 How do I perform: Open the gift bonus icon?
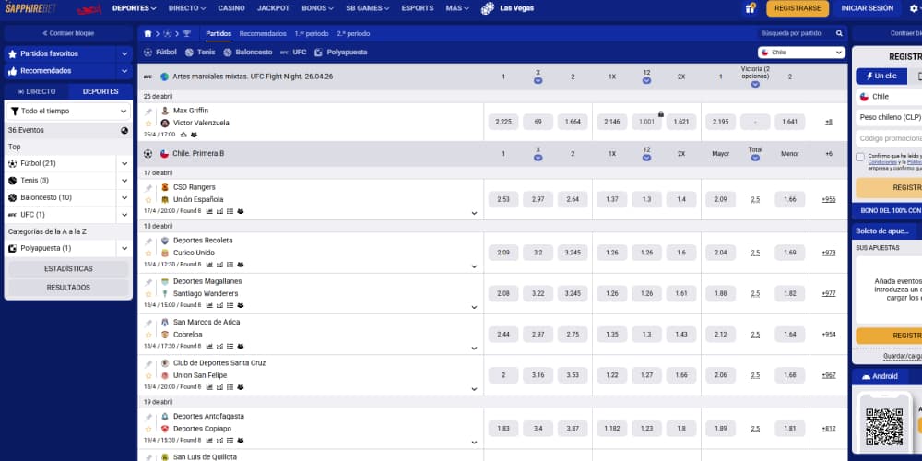(751, 8)
